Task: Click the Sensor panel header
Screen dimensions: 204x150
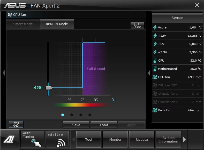Action: tap(177, 18)
